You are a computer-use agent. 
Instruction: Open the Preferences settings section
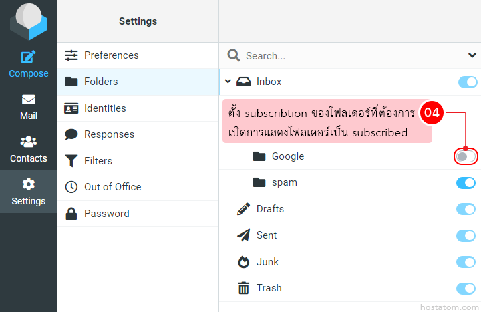coord(111,55)
